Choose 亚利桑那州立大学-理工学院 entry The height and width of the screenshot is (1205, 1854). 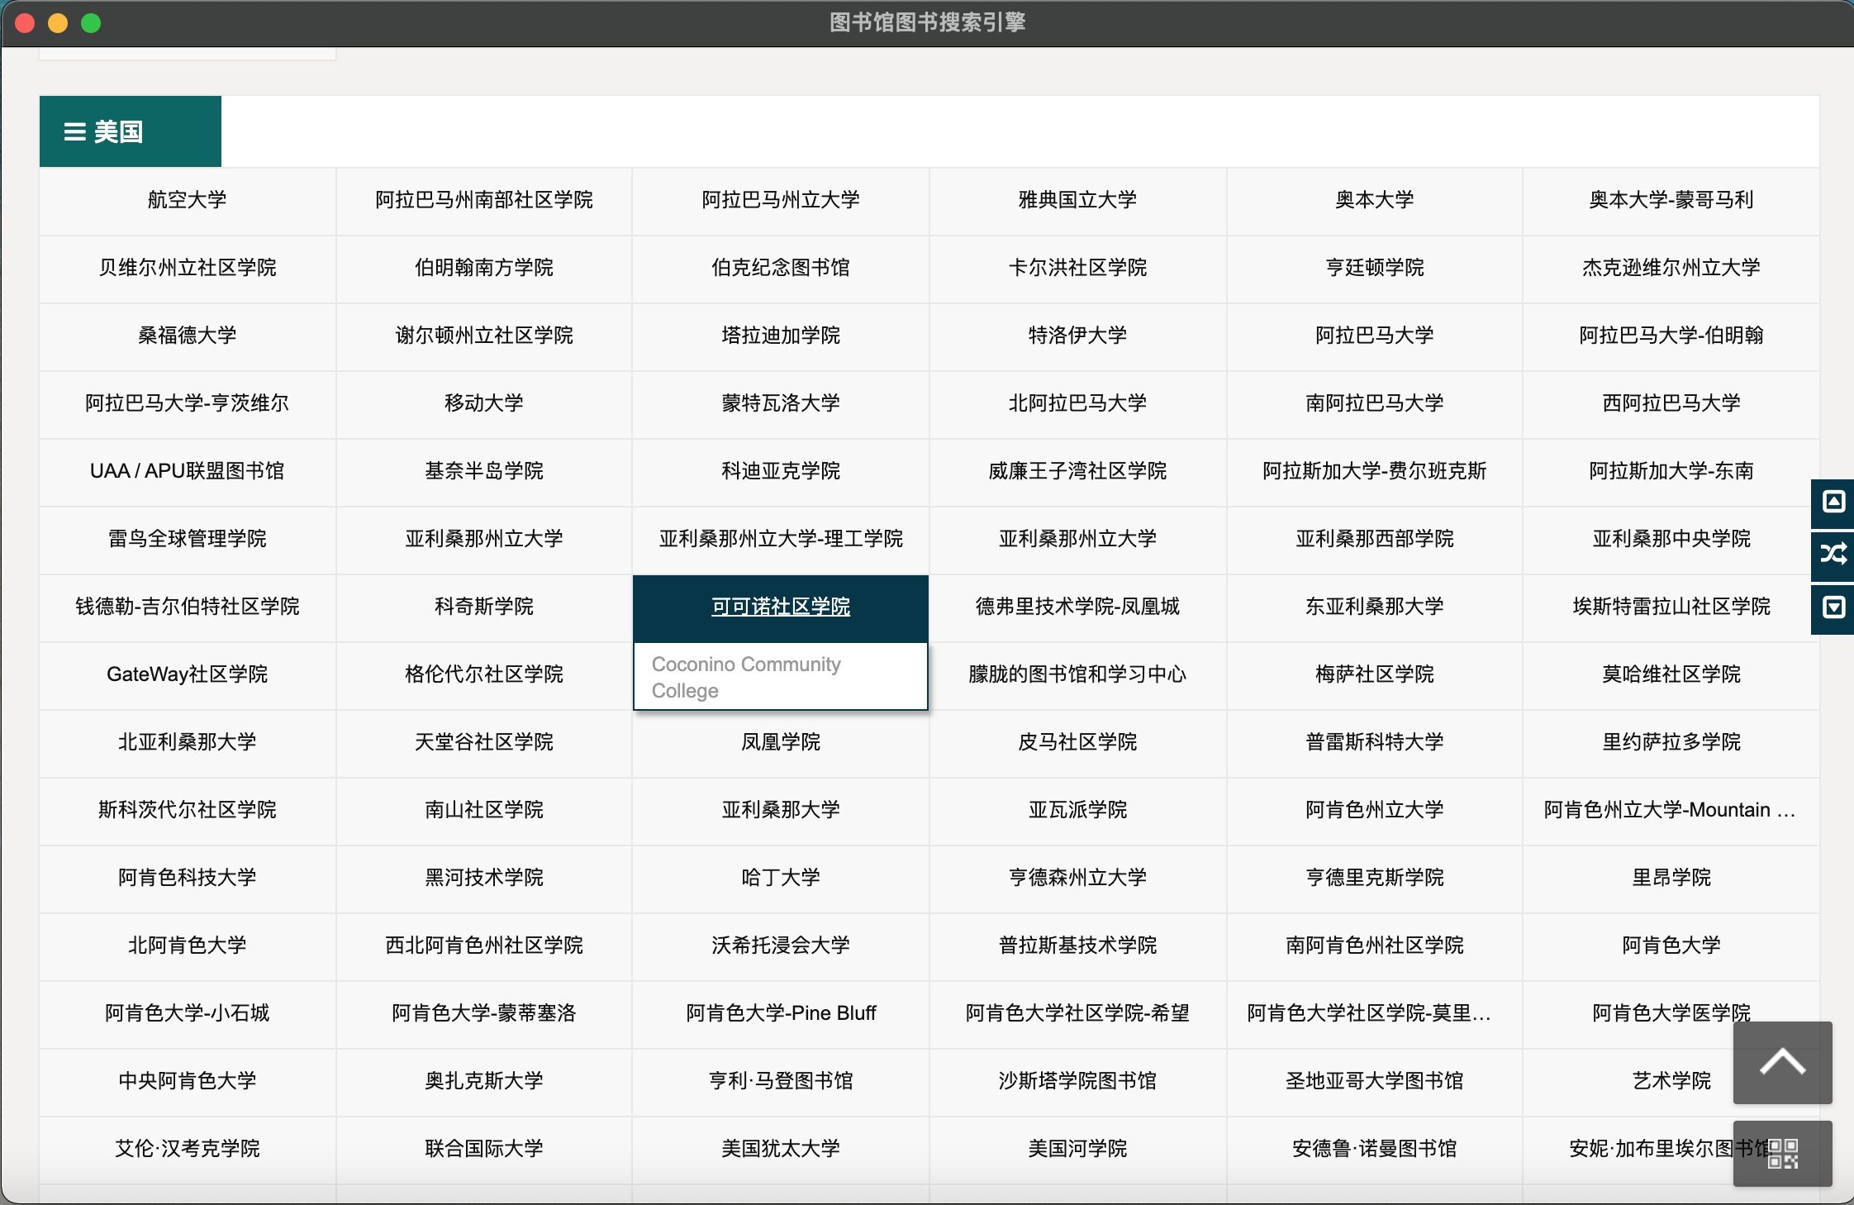(781, 539)
